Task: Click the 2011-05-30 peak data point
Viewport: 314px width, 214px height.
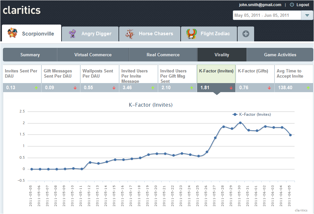Action: pyautogui.click(x=240, y=123)
